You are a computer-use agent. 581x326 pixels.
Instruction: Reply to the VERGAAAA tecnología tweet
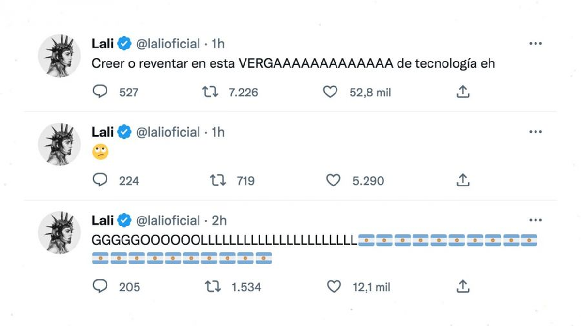pyautogui.click(x=100, y=92)
